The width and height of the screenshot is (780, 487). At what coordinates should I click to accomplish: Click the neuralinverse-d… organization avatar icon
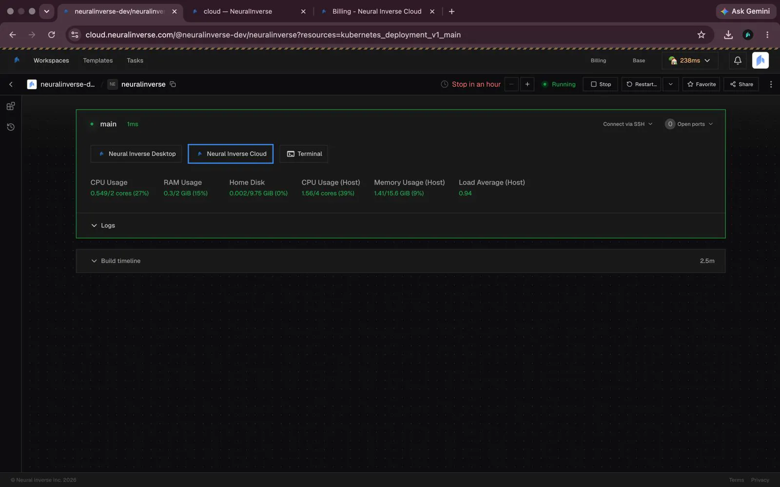[x=32, y=84]
